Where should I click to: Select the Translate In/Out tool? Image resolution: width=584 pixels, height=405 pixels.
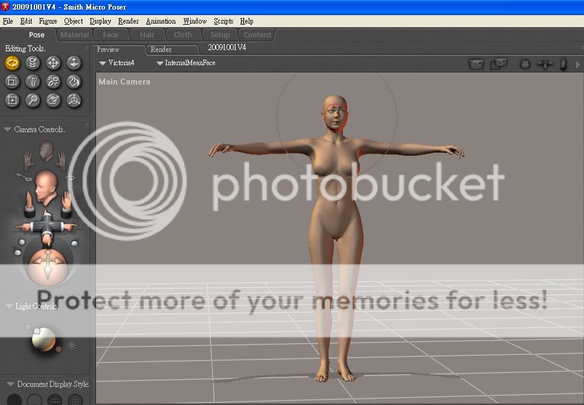click(x=74, y=62)
